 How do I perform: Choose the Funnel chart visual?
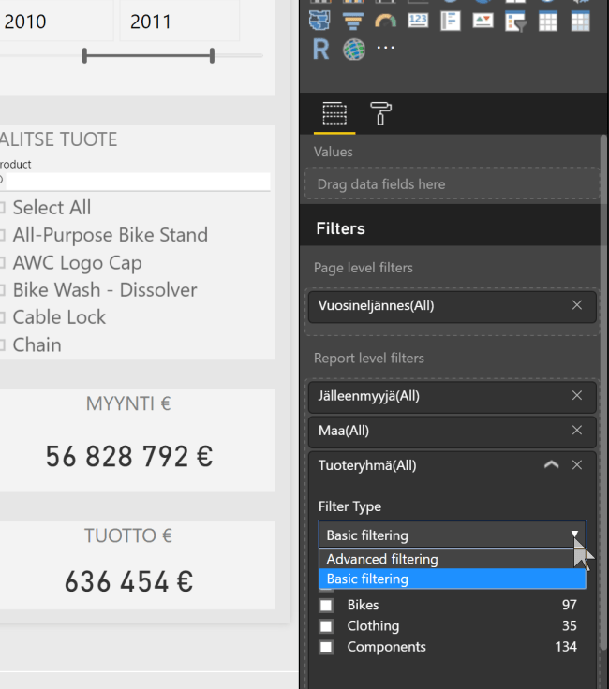tap(353, 20)
